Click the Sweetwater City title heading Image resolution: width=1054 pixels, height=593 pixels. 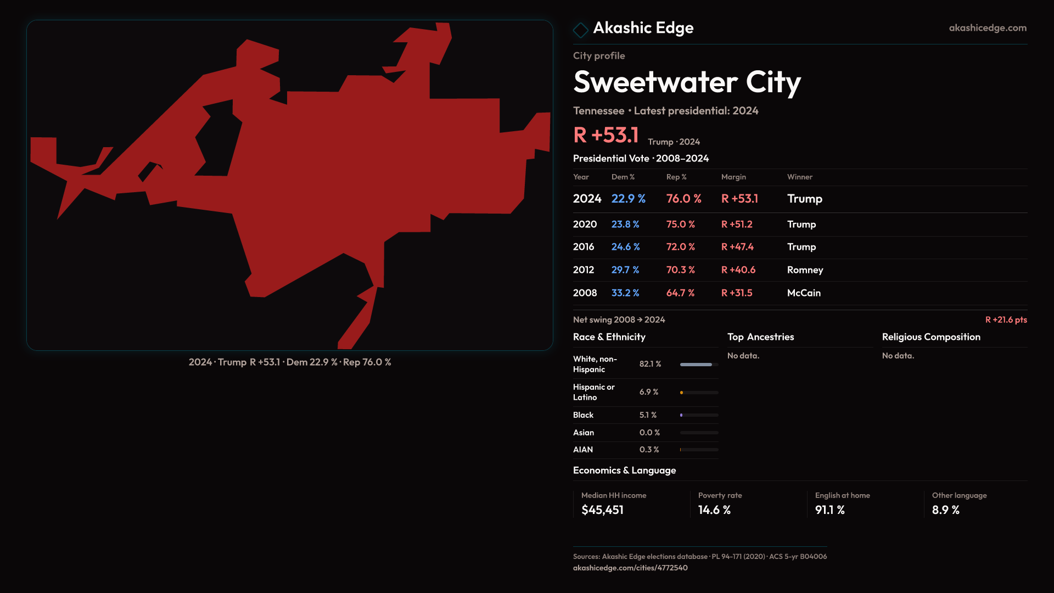(687, 82)
